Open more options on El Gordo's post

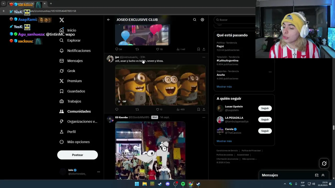click(204, 118)
